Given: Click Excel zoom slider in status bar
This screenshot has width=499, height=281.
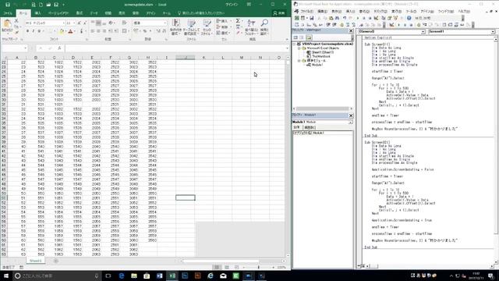Looking at the screenshot, I should click(x=258, y=267).
